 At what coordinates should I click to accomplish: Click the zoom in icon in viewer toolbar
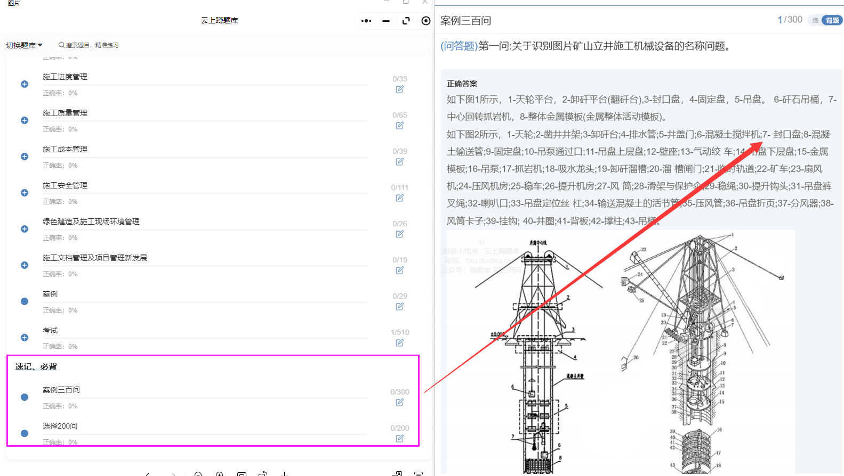point(219,473)
